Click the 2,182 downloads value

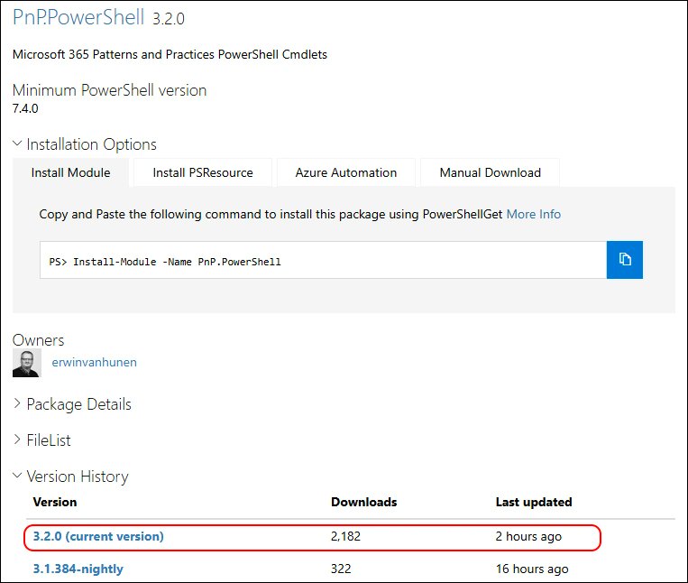click(x=345, y=536)
